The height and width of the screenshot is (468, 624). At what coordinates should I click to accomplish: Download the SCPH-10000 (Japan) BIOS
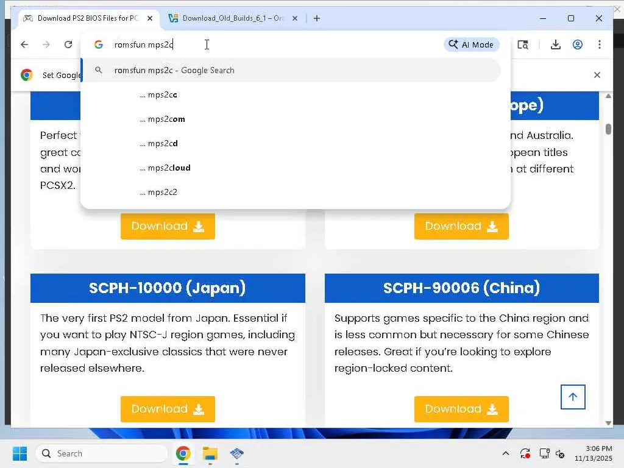168,409
